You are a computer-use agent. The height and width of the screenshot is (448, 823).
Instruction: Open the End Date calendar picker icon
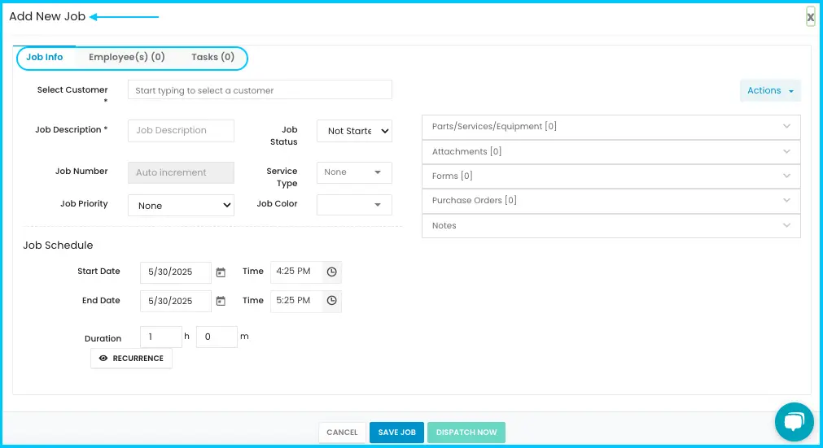pos(221,302)
